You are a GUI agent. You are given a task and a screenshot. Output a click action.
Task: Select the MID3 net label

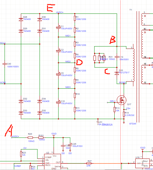68,87
